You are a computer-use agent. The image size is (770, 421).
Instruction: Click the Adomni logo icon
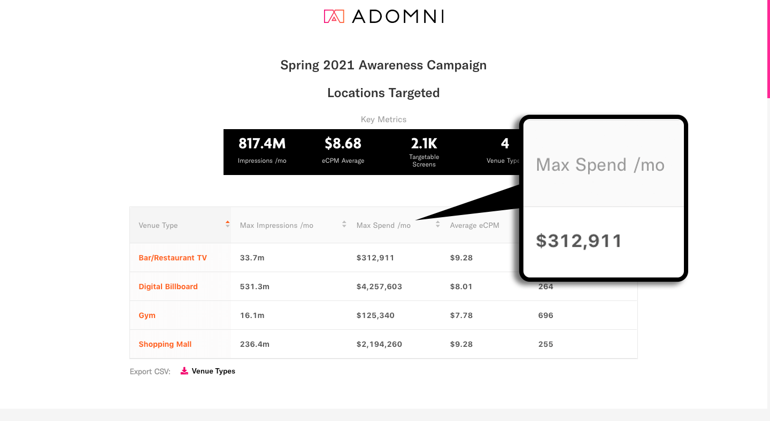[334, 17]
